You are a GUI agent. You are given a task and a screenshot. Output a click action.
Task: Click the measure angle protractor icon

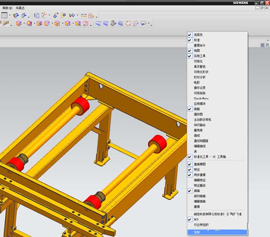pos(91,16)
